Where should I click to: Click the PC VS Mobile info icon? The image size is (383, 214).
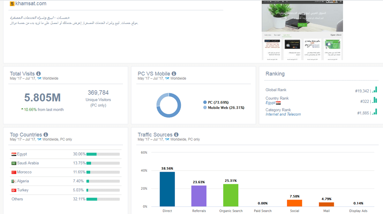click(174, 74)
